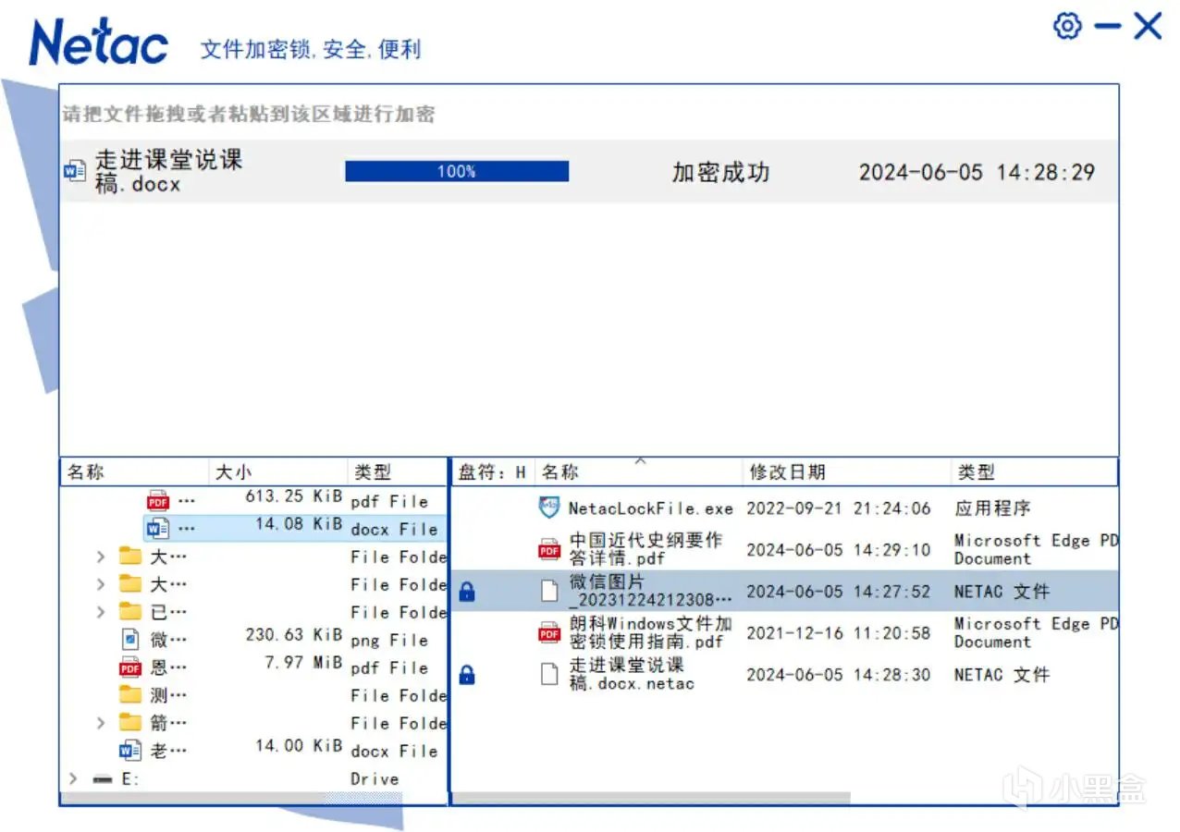Click the 100% encryption progress bar
Image resolution: width=1180 pixels, height=832 pixels.
point(457,171)
